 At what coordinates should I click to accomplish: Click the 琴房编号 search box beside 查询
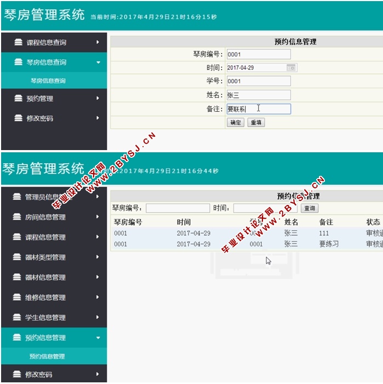[x=178, y=208]
